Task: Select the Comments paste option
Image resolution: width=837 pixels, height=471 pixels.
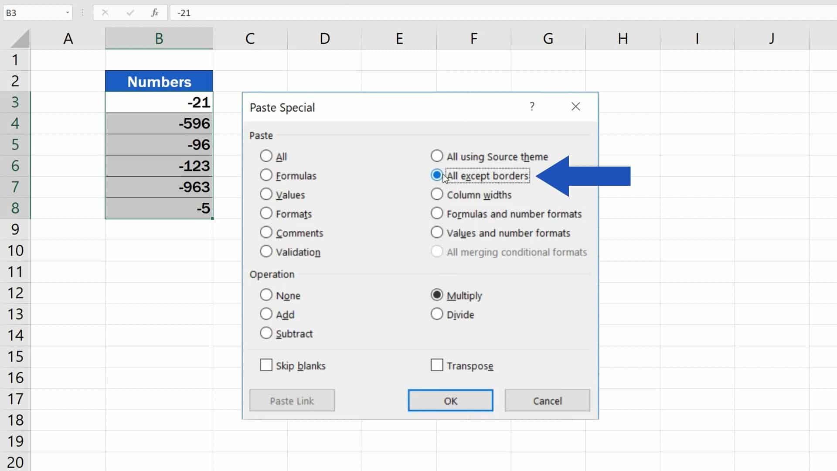Action: pos(266,233)
